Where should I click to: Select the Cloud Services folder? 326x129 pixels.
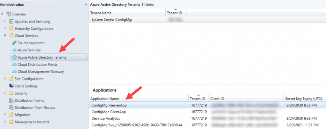[x=26, y=35]
